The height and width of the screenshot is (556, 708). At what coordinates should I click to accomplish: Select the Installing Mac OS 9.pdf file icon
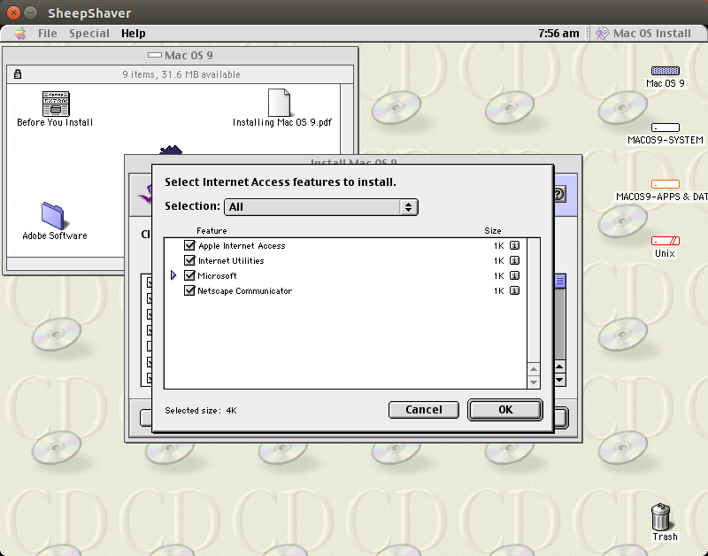pyautogui.click(x=279, y=103)
